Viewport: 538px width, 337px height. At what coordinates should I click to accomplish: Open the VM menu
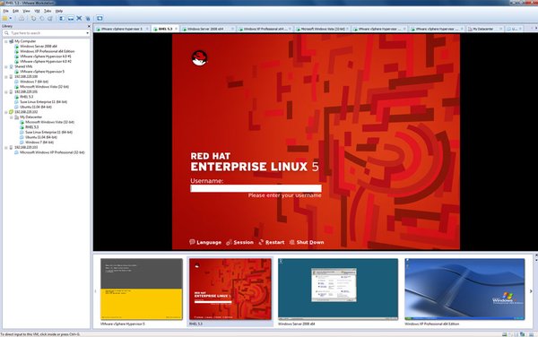pos(37,11)
